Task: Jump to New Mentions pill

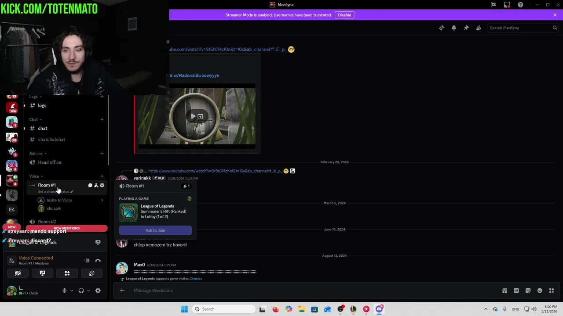Action: [66, 228]
